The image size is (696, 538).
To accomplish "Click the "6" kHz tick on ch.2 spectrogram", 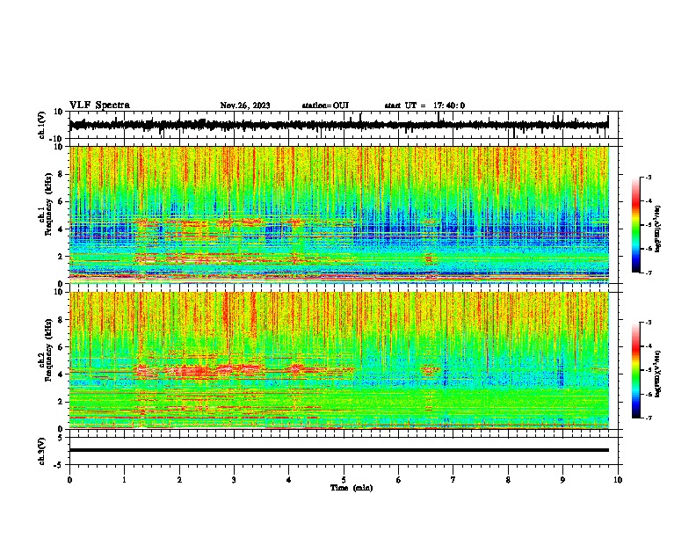I will 61,347.
